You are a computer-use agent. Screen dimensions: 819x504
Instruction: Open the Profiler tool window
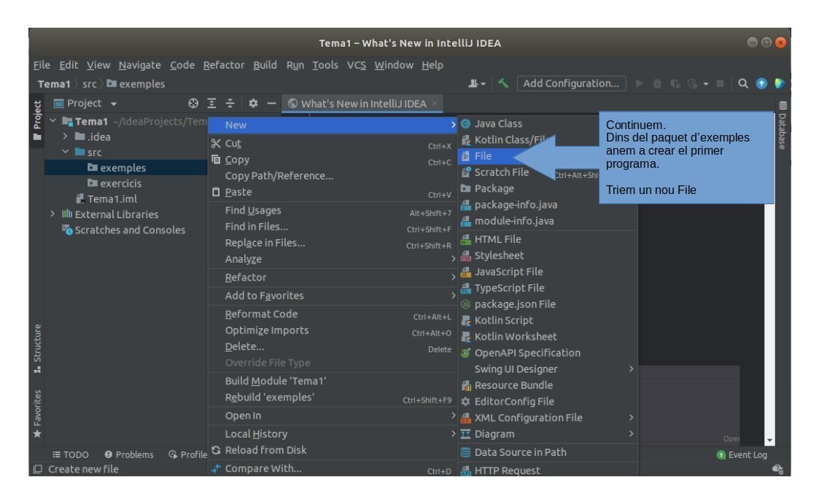[x=187, y=455]
